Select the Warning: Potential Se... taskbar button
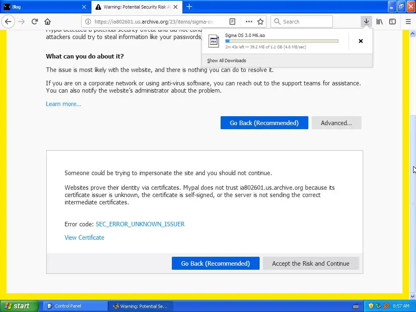The image size is (416, 312). click(x=141, y=306)
